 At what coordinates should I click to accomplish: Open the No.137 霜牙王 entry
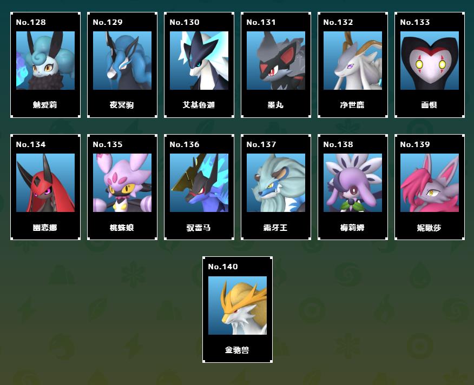pyautogui.click(x=276, y=187)
